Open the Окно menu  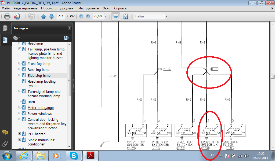(106, 8)
